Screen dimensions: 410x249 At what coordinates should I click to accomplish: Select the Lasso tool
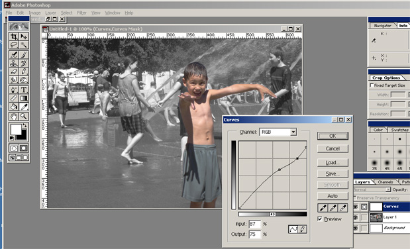14,45
